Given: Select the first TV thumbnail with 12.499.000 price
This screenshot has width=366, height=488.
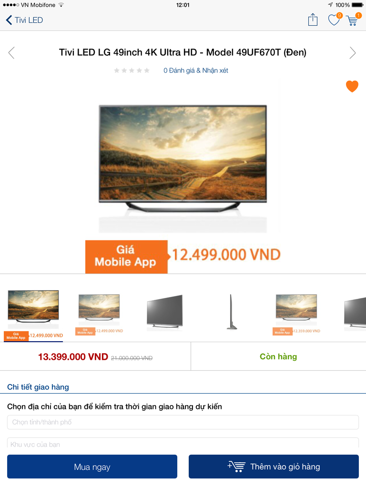Looking at the screenshot, I should pyautogui.click(x=33, y=315).
